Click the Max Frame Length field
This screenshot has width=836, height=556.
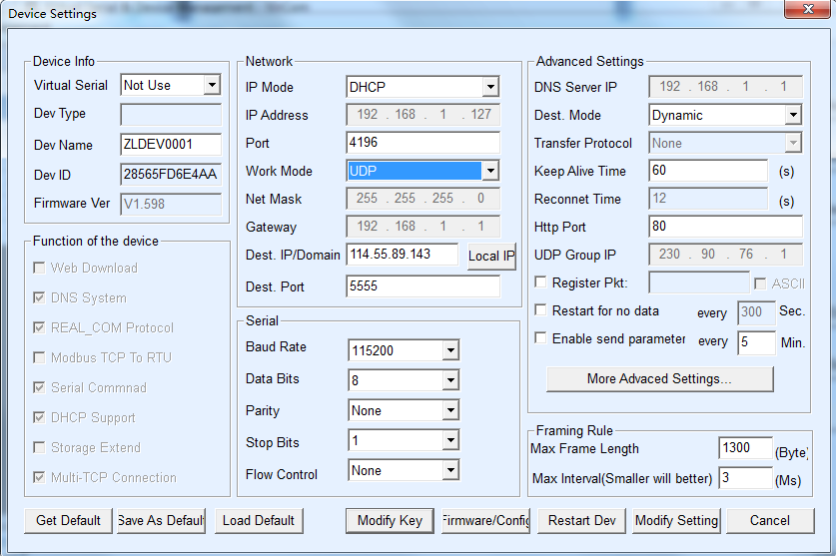[x=744, y=448]
